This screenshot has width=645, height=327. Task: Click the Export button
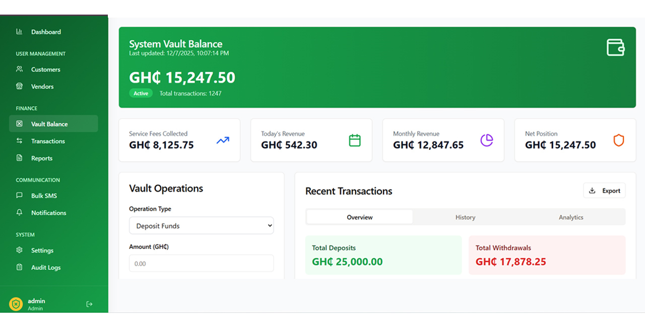pyautogui.click(x=604, y=190)
